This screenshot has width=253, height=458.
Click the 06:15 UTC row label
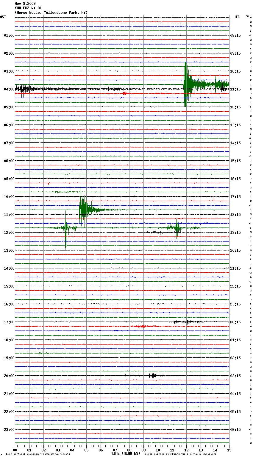[235, 430]
